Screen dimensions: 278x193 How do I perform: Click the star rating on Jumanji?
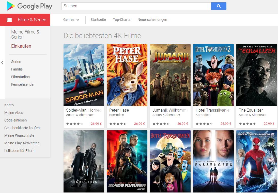161,124
